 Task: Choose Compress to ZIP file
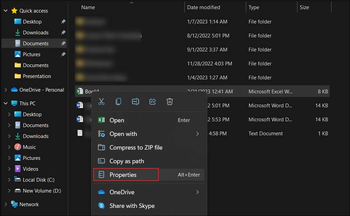point(136,147)
